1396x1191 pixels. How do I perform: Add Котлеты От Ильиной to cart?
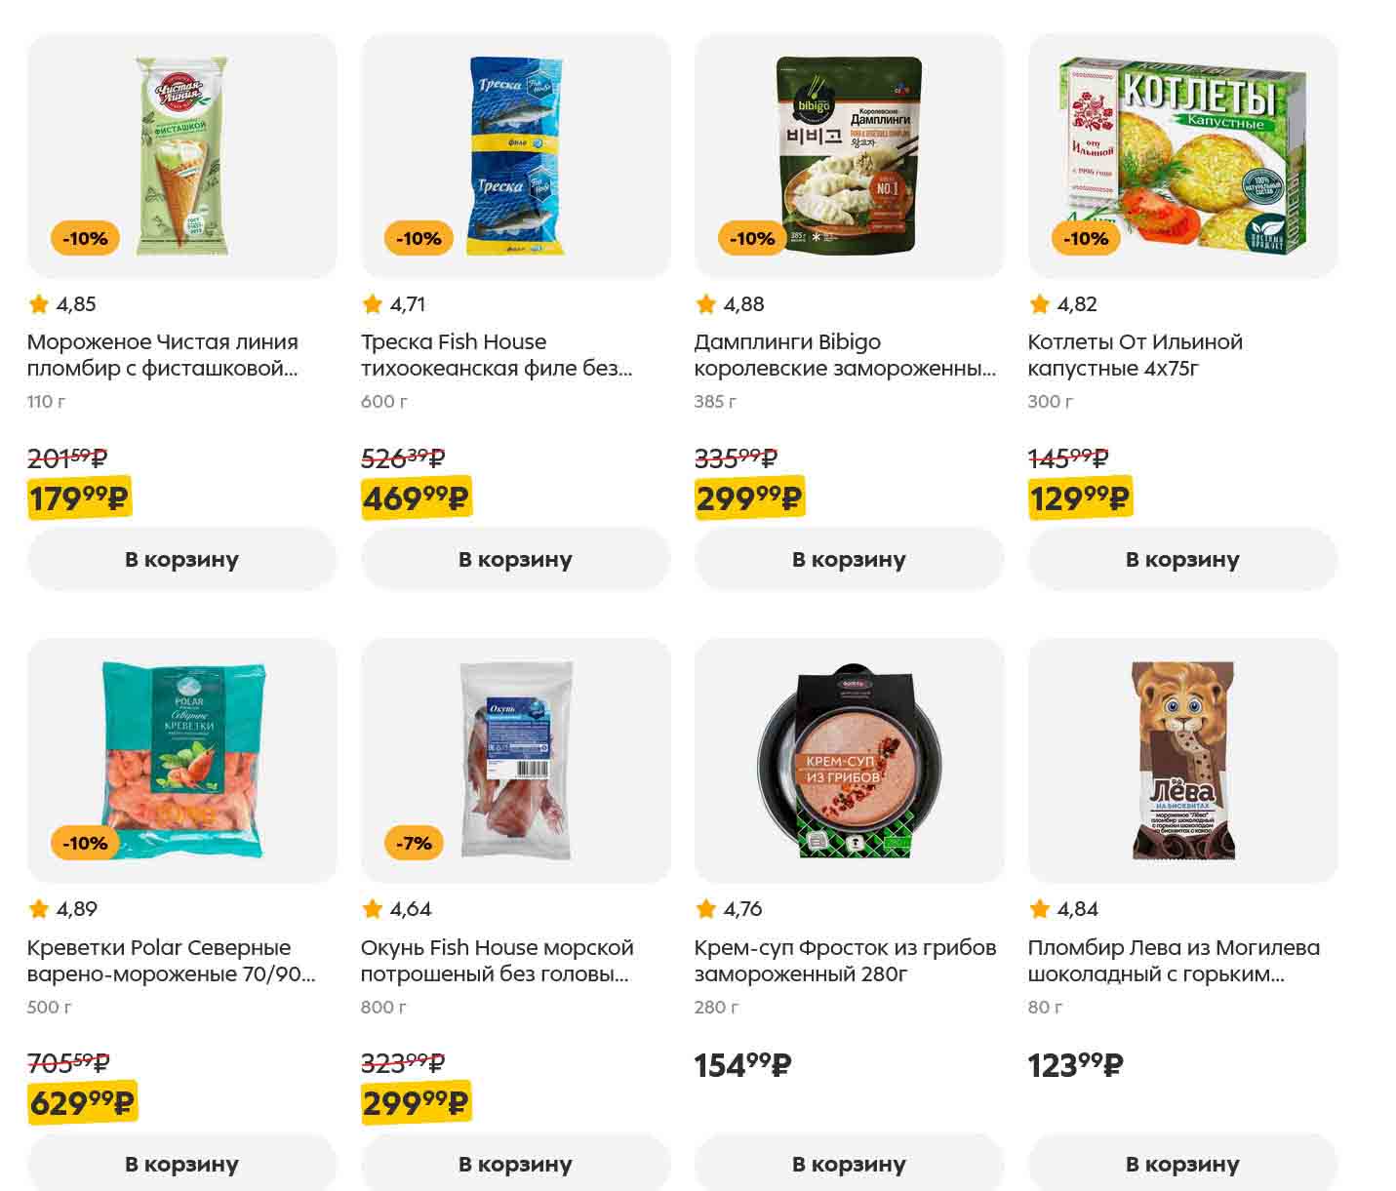pos(1182,560)
